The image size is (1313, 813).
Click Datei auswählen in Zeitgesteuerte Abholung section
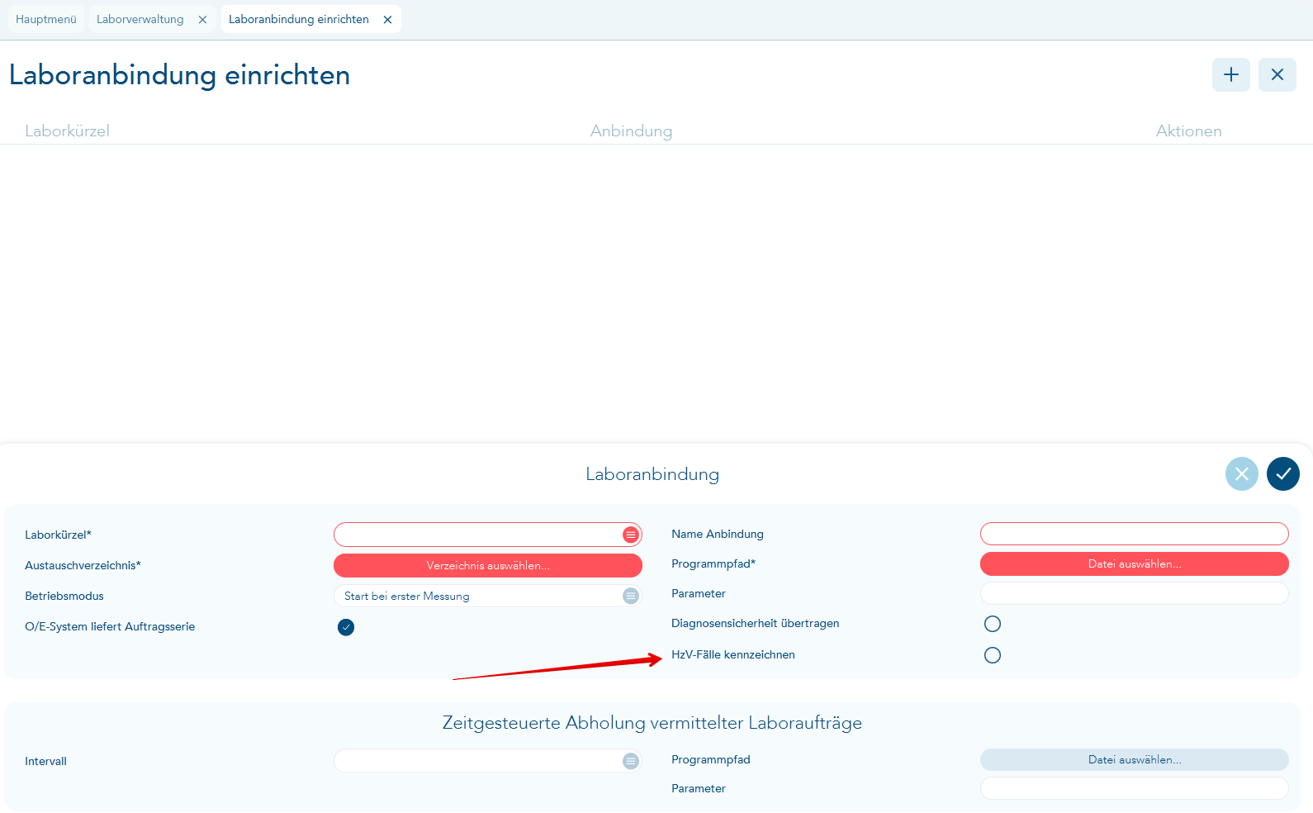point(1134,759)
